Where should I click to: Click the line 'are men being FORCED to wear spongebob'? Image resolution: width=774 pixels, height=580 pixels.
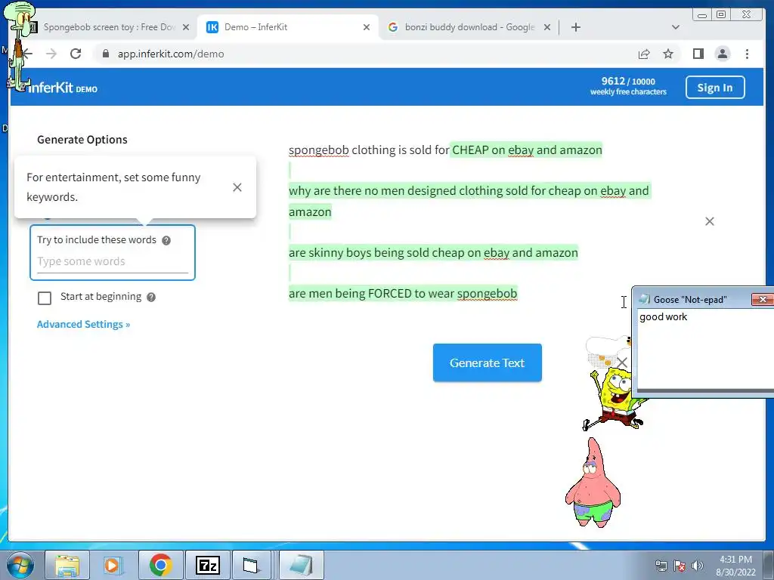point(403,294)
